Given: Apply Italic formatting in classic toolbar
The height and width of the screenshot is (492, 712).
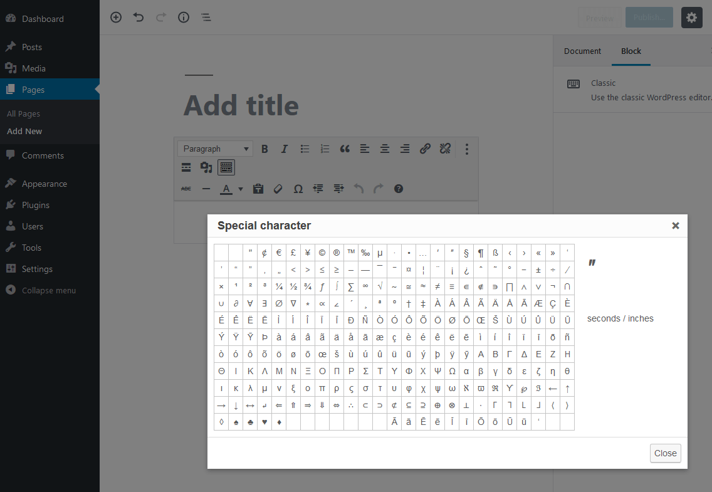Looking at the screenshot, I should pos(285,149).
